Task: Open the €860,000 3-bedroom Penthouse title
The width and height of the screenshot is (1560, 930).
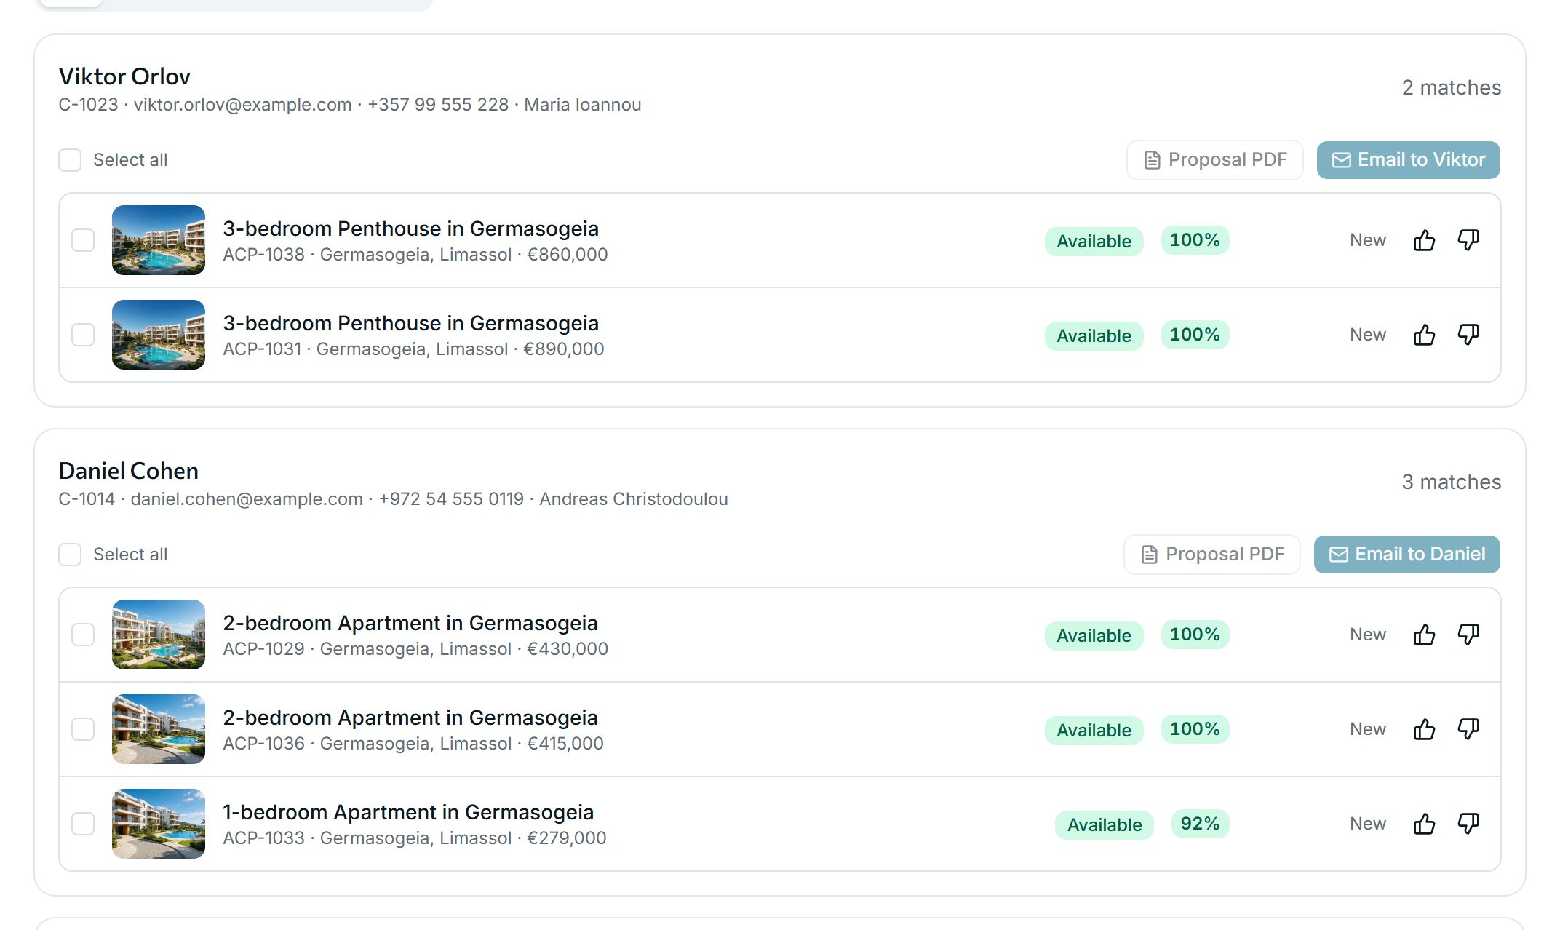Action: (x=410, y=228)
